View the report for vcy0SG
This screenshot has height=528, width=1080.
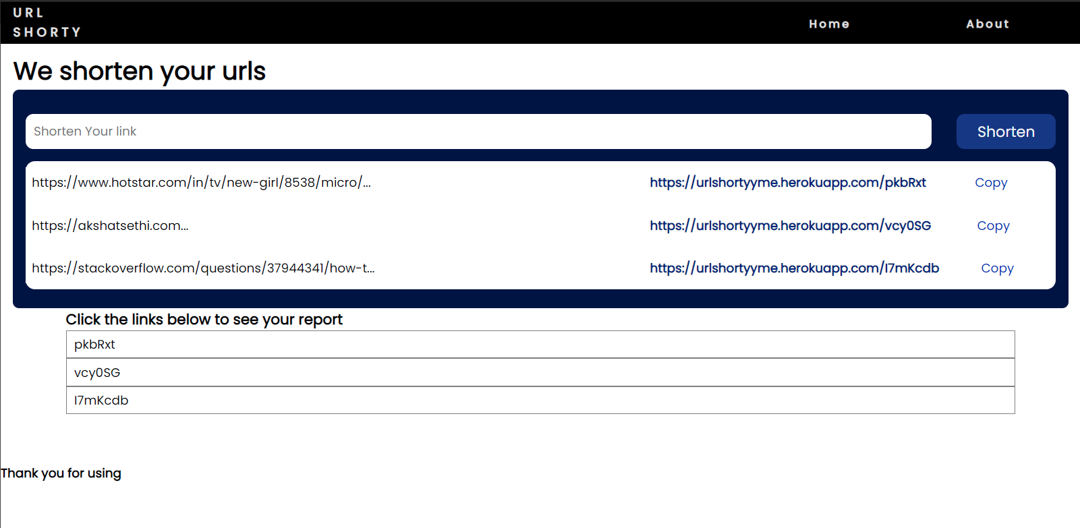pos(540,372)
